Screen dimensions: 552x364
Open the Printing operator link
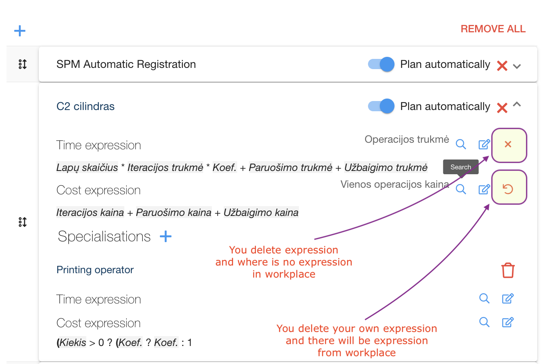tap(95, 270)
